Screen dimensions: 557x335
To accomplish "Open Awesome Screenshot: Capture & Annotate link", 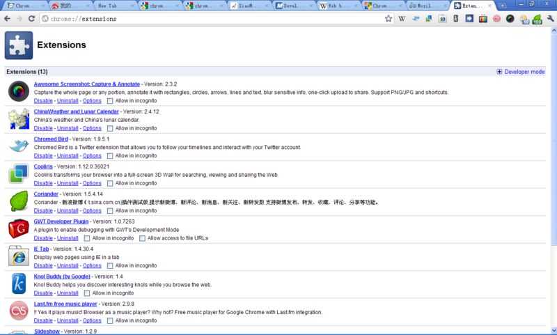I will (86, 84).
